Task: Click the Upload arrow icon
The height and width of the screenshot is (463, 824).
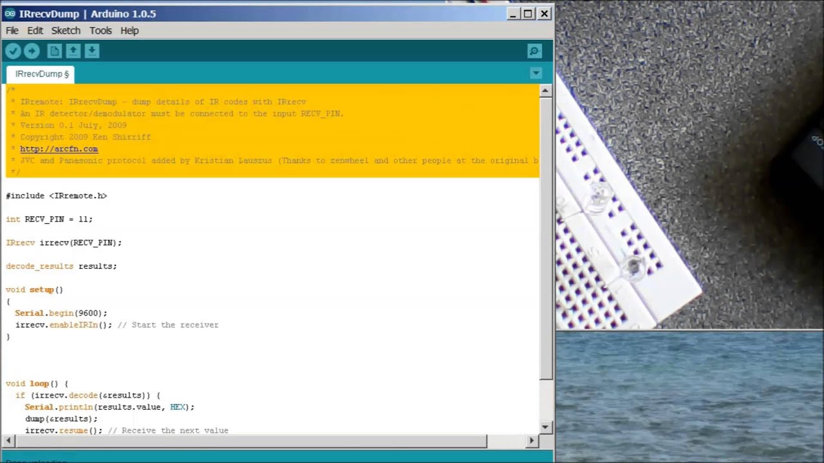Action: (32, 51)
